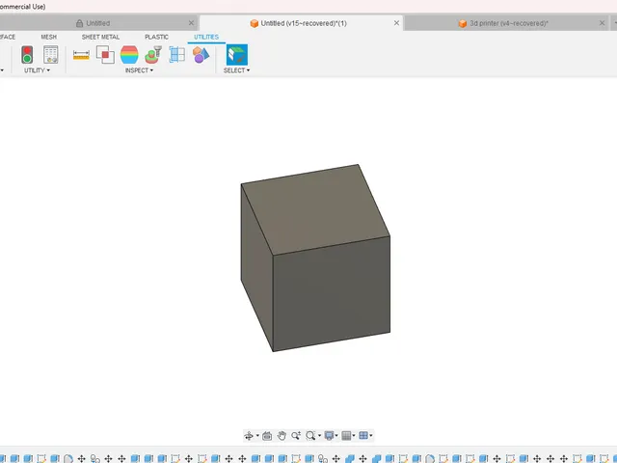Click the Grid and Snaps icon

tap(346, 435)
